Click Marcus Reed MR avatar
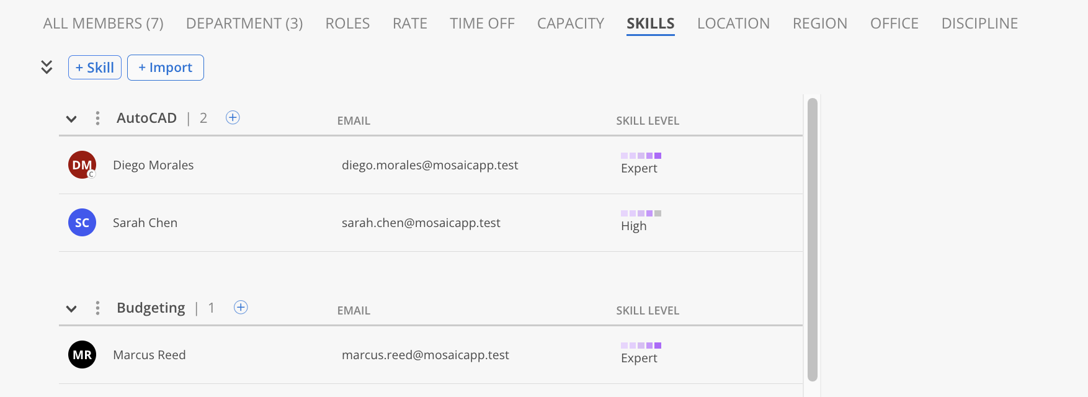The image size is (1088, 397). pyautogui.click(x=82, y=355)
